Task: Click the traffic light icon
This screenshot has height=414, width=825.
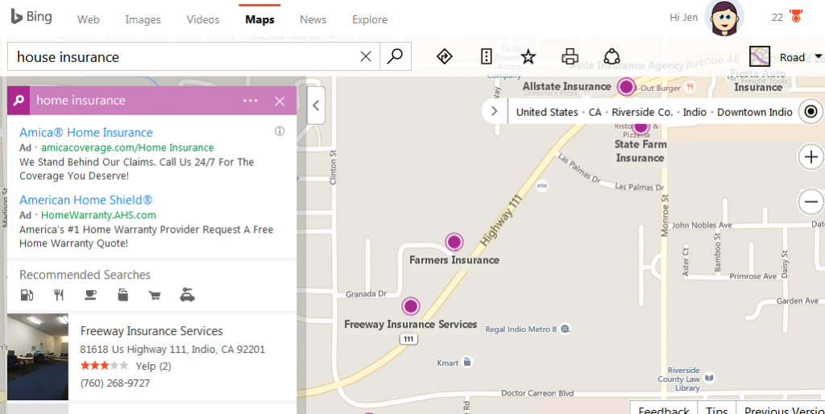Action: [486, 56]
